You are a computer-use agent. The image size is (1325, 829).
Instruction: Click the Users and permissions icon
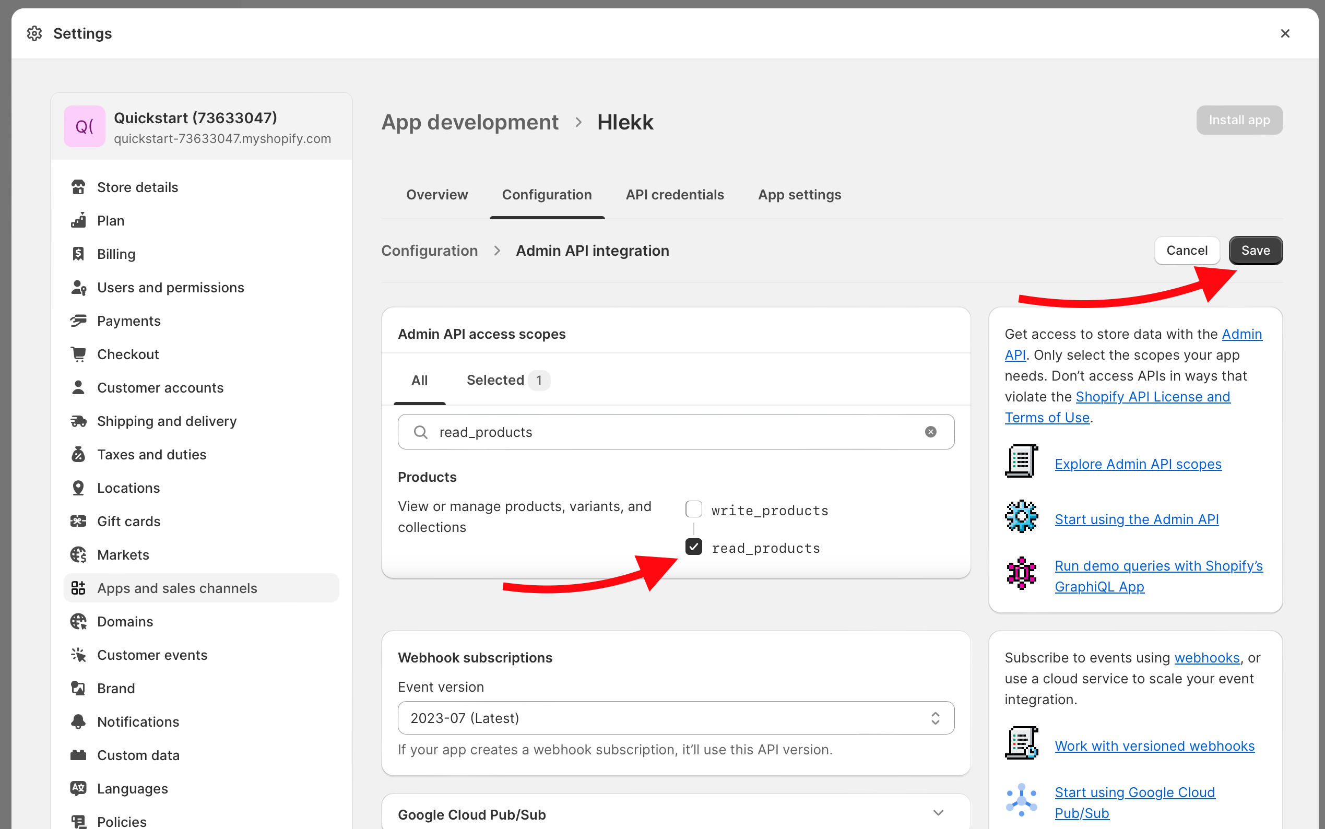(x=78, y=287)
